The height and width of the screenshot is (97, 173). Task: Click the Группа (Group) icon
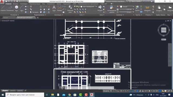(137, 8)
